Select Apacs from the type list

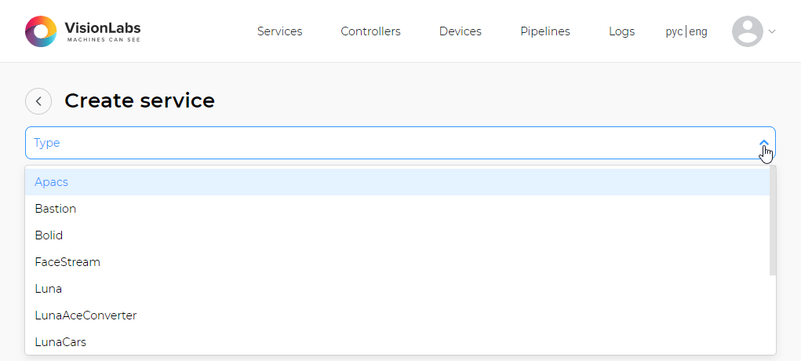[52, 182]
